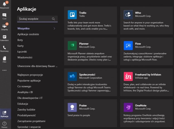The height and width of the screenshot is (129, 174).
Task: Expand the Wszystko category chevron
Action: pos(54,28)
